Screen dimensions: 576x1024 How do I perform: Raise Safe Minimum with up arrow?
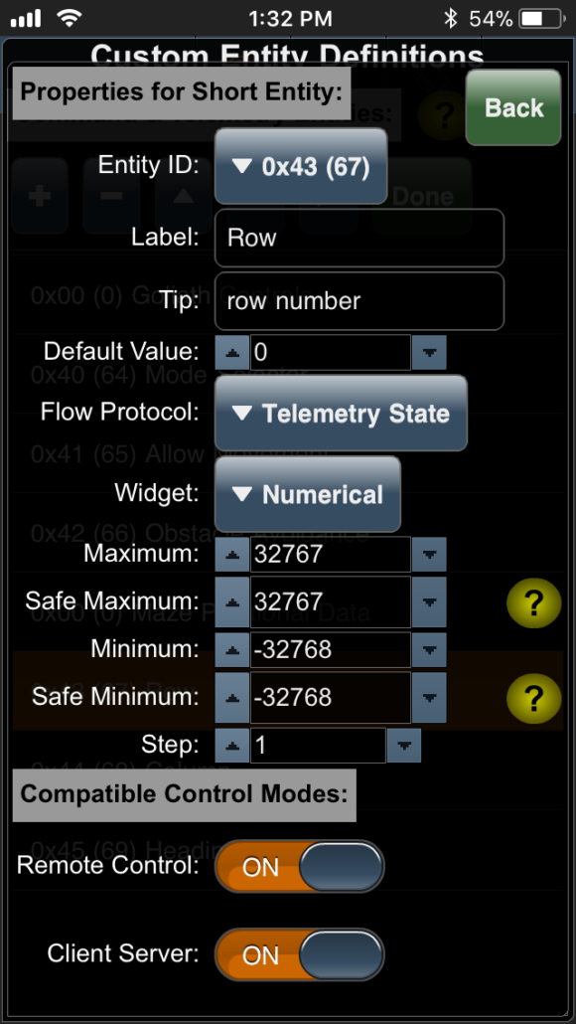point(232,698)
